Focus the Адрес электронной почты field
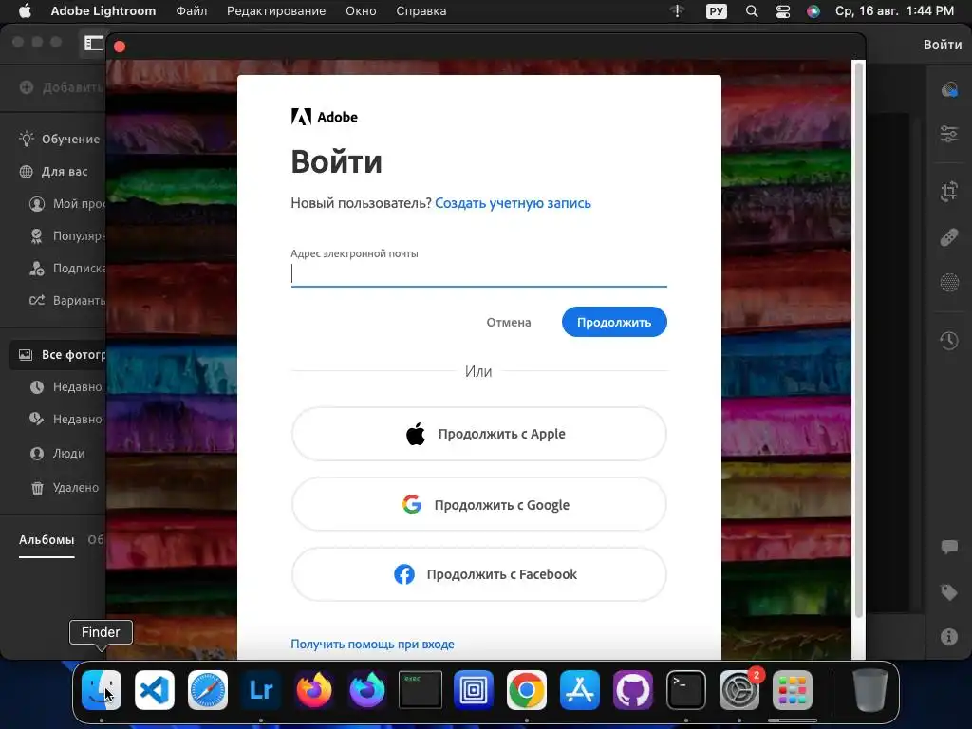 (x=479, y=273)
